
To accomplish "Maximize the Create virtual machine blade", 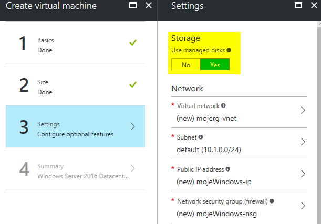I will pyautogui.click(x=133, y=6).
